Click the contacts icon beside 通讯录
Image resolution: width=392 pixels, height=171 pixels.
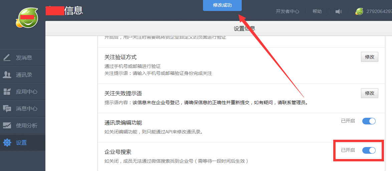click(x=7, y=75)
